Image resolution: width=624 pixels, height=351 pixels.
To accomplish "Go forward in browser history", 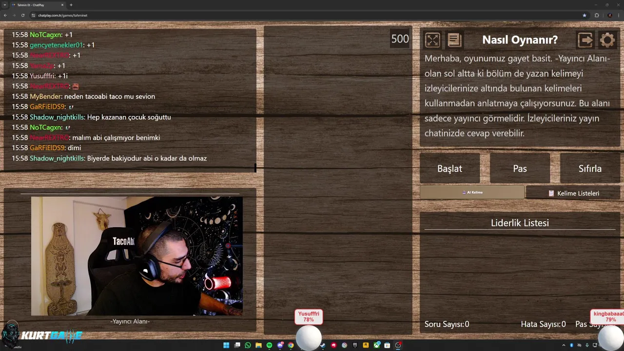I will (14, 15).
